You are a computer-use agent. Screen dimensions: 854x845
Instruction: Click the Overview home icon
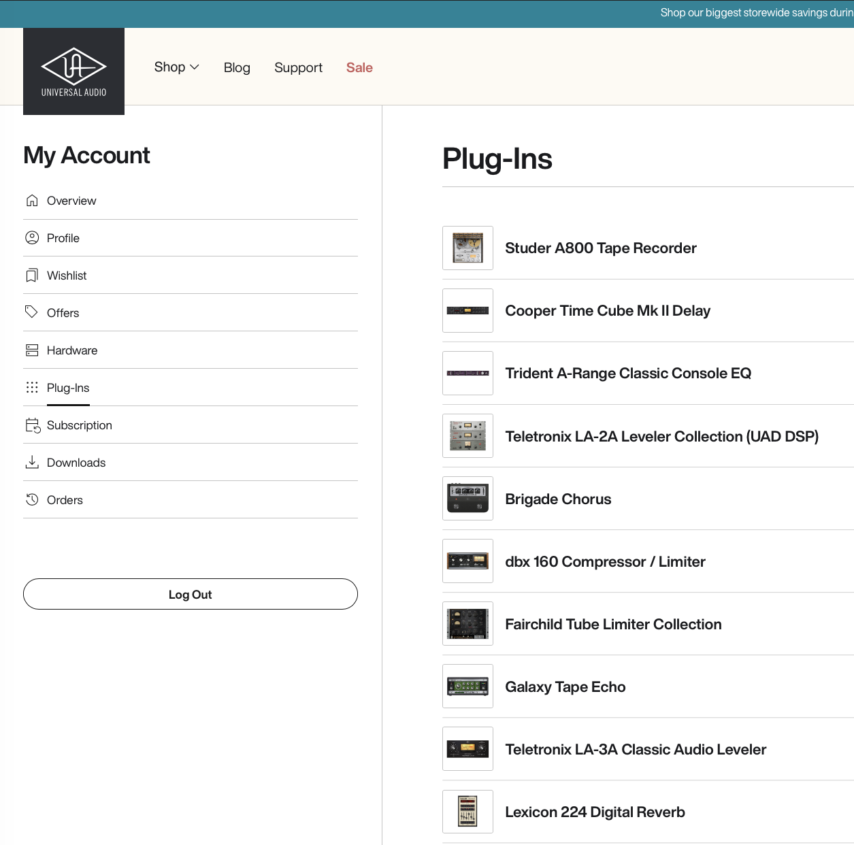[32, 201]
